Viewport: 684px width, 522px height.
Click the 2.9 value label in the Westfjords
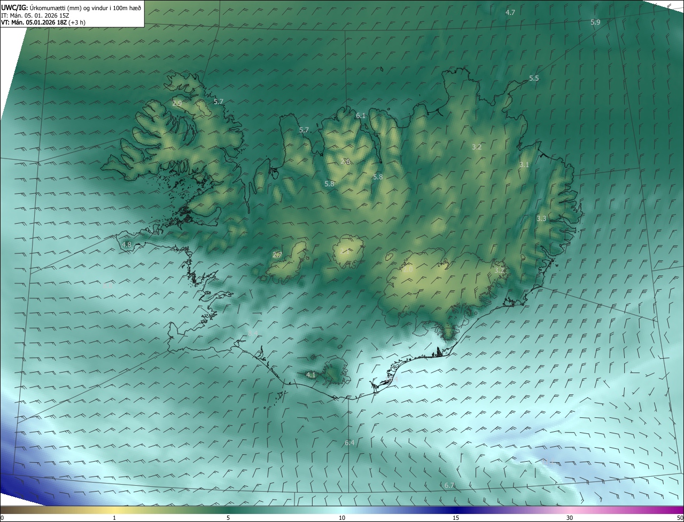tap(177, 103)
